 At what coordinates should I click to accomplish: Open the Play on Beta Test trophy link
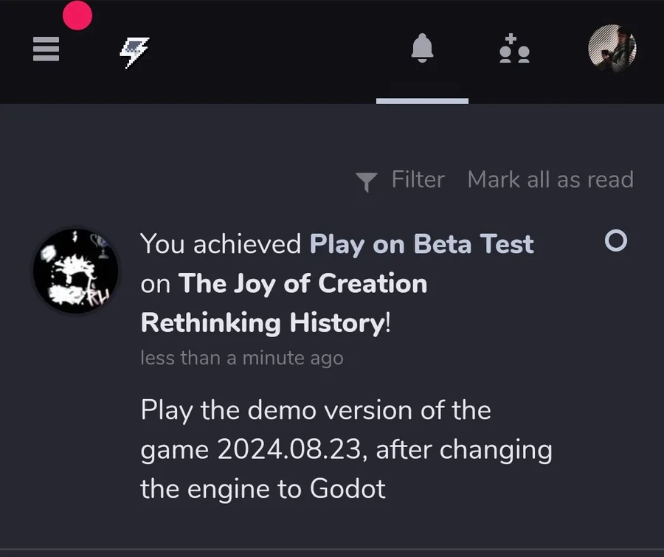coord(421,244)
